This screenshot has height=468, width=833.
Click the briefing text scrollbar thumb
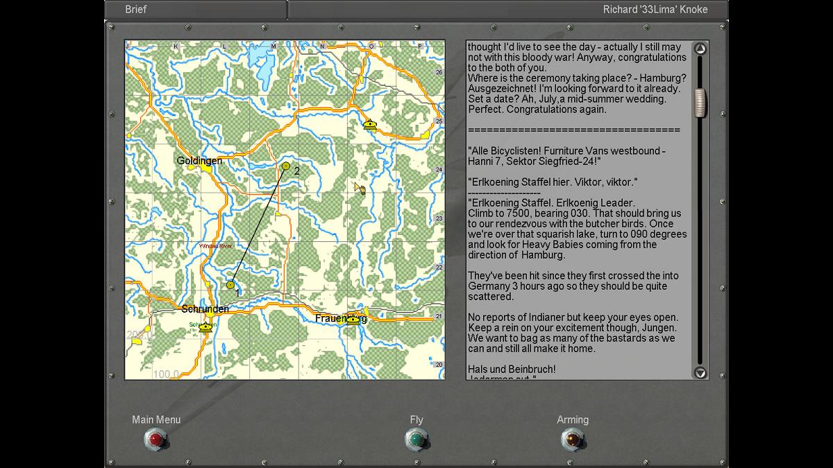coord(700,103)
